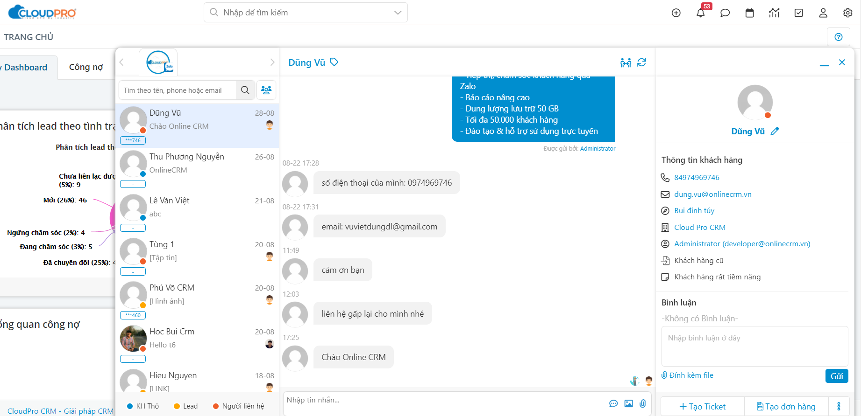The height and width of the screenshot is (416, 861).
Task: Click the CloudPro CRM footer link
Action: 60,411
